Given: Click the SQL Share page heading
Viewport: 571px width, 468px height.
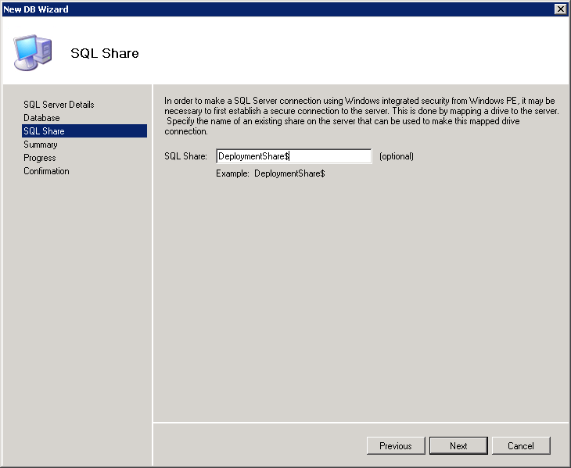Looking at the screenshot, I should (x=105, y=54).
